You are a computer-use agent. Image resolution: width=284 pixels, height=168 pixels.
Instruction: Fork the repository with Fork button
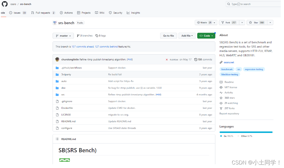tap(229, 23)
